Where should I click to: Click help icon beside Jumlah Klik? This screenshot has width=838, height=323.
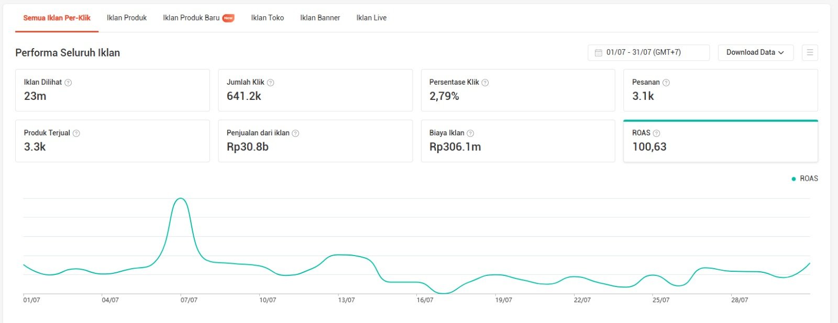270,83
